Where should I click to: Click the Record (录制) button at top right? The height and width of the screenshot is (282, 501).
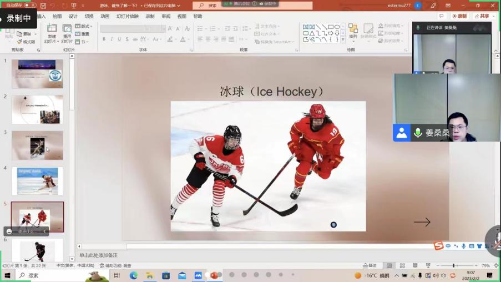point(459,16)
